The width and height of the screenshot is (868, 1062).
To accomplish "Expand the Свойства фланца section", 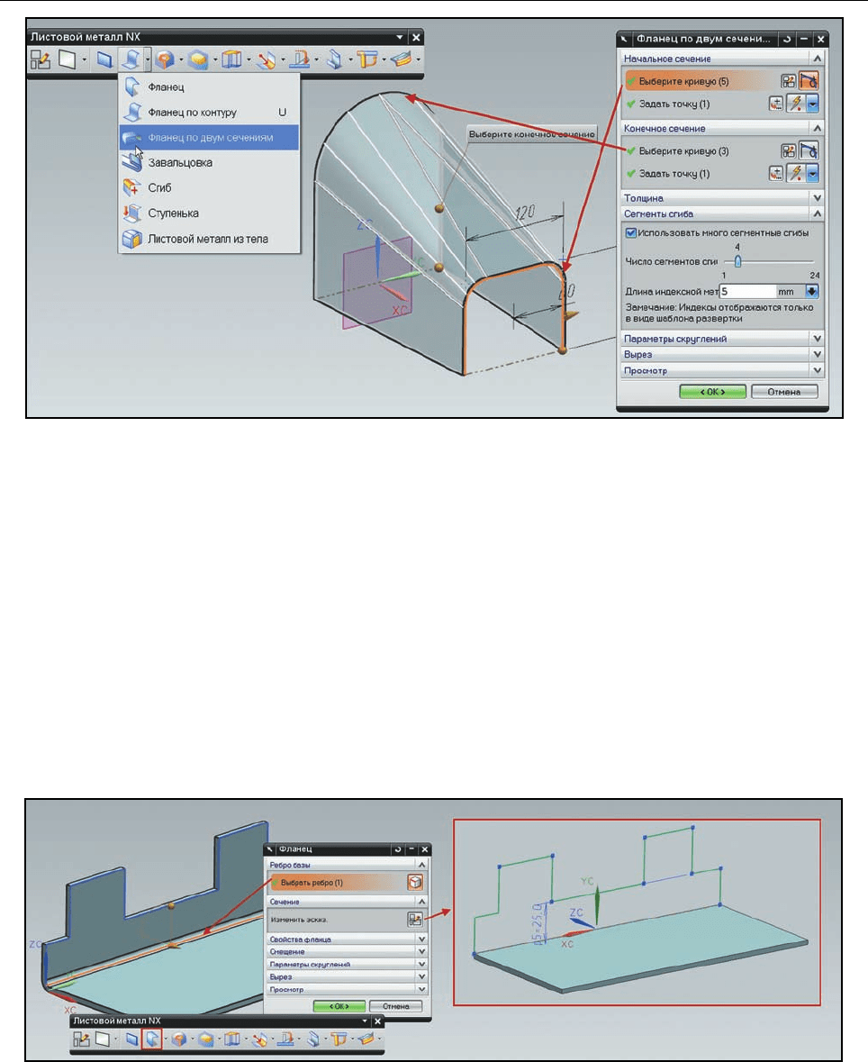I will point(421,939).
